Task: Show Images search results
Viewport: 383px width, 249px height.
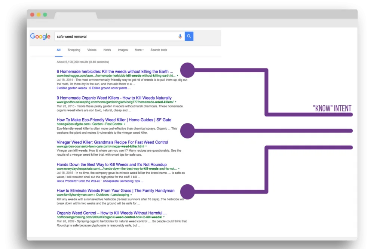Action: (123, 50)
